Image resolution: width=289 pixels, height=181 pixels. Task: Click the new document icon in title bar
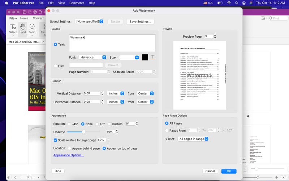coord(40,12)
